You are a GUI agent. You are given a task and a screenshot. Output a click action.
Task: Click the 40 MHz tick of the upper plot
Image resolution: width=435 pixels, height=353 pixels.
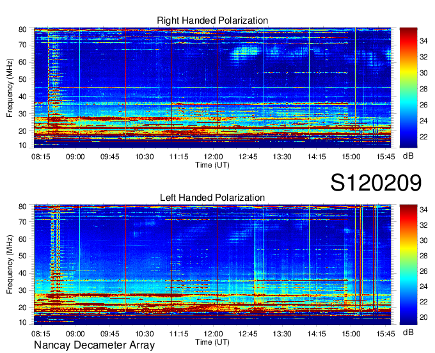pos(22,97)
